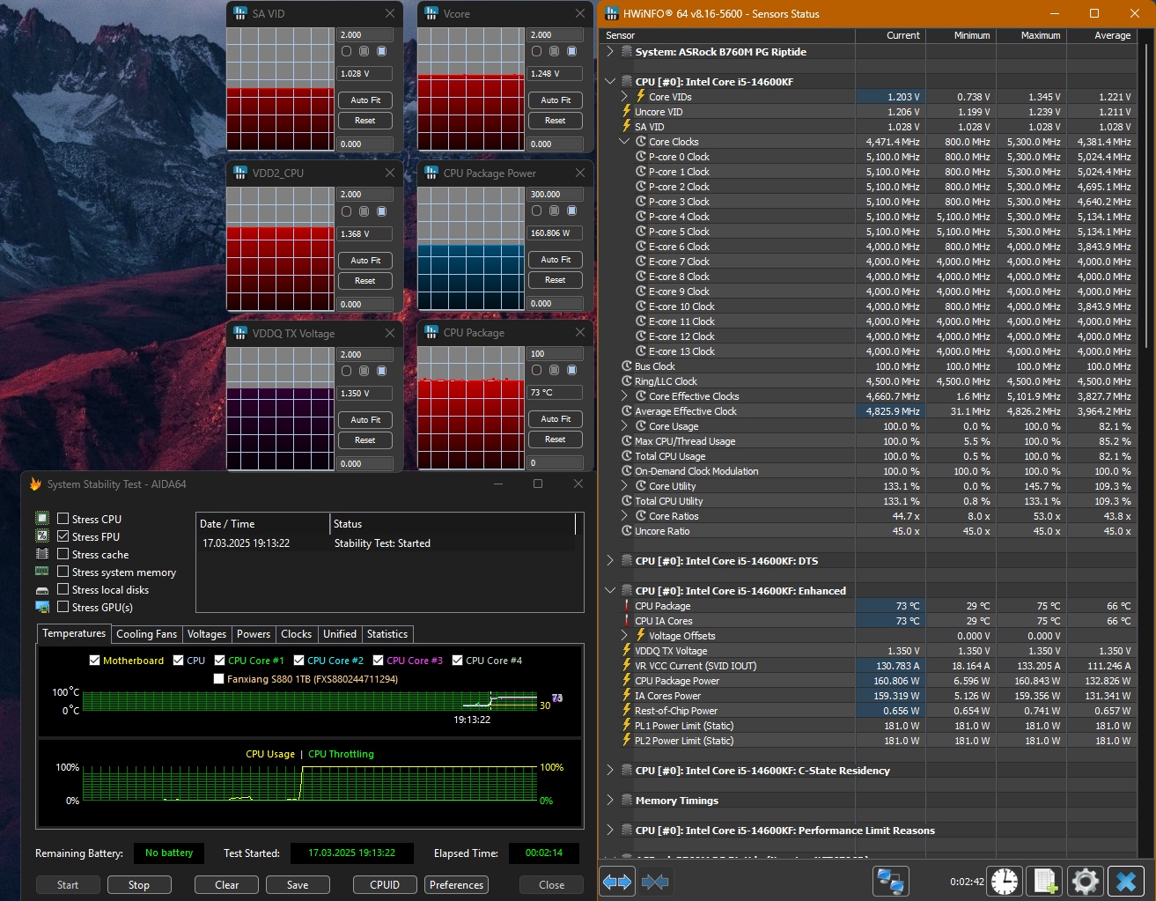Open the HWiNFO remote network monitors icon
Screen dimensions: 1156x901
point(891,881)
